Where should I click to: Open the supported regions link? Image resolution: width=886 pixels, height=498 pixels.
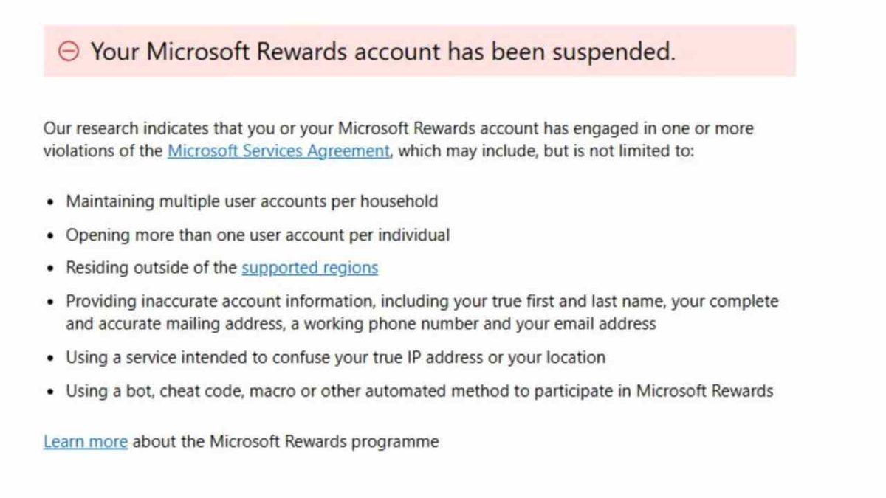(311, 267)
